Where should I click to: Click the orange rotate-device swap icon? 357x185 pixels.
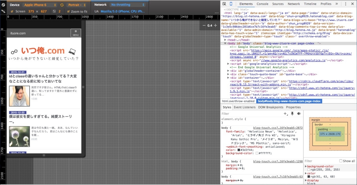click(62, 5)
